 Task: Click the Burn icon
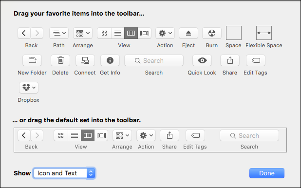(x=212, y=33)
